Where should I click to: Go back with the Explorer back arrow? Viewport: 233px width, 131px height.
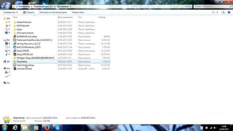coord(3,7)
